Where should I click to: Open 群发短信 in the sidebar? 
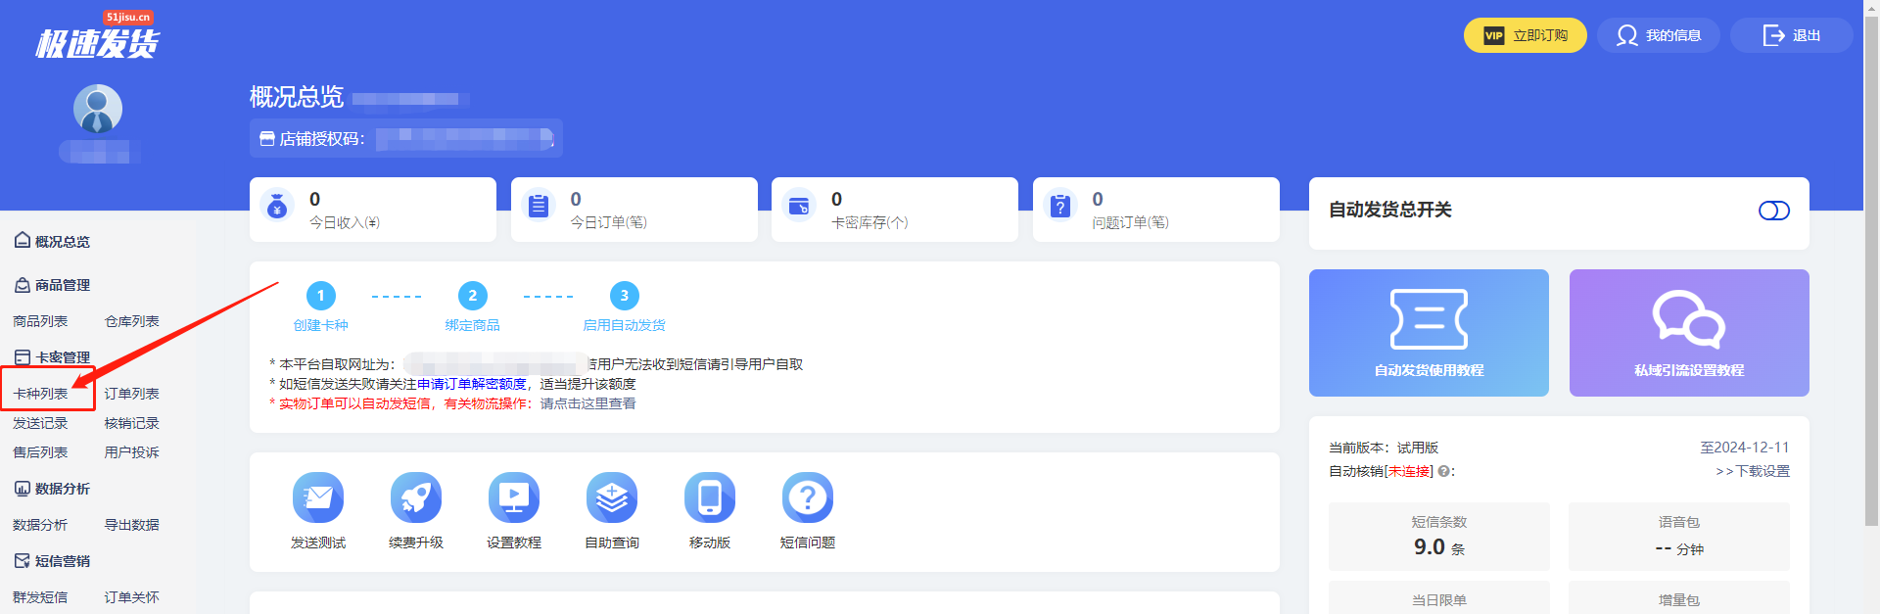[x=40, y=597]
